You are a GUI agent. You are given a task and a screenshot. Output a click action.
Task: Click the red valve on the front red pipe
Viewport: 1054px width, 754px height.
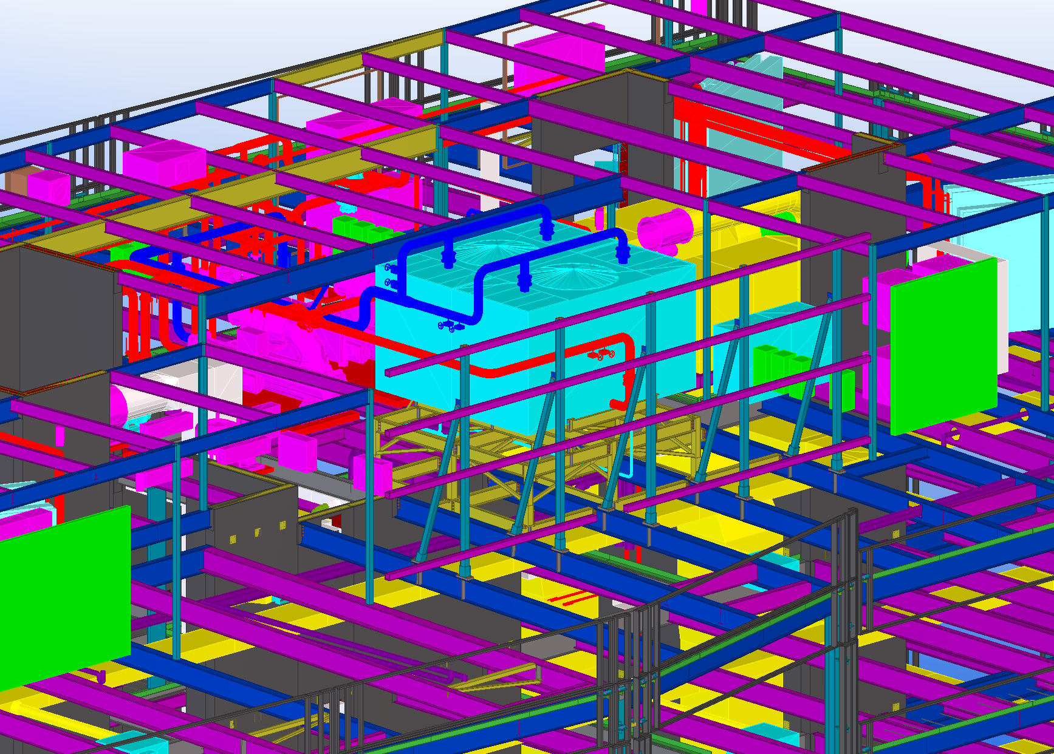point(599,354)
